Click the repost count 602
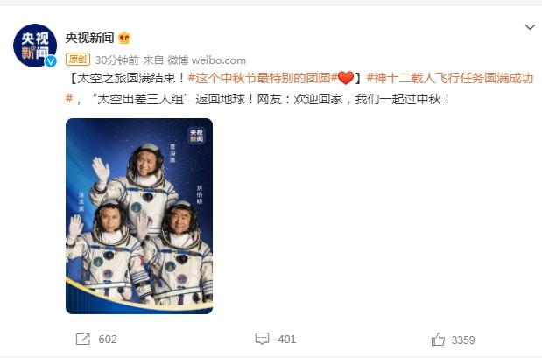This screenshot has width=542, height=358. point(108,340)
